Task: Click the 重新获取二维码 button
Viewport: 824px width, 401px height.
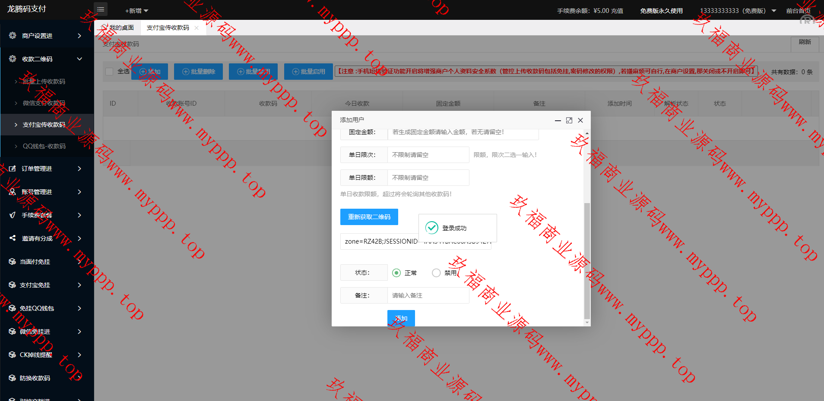Action: (369, 217)
